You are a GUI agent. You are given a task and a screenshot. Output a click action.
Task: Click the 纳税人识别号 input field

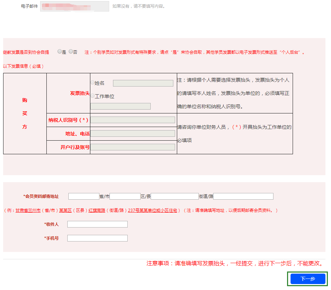pyautogui.click(x=133, y=120)
